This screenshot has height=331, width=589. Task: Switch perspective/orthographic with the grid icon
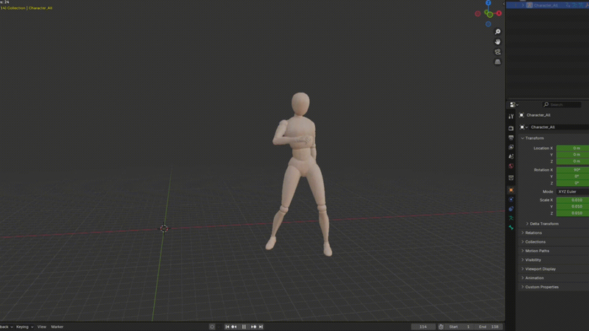coord(498,62)
